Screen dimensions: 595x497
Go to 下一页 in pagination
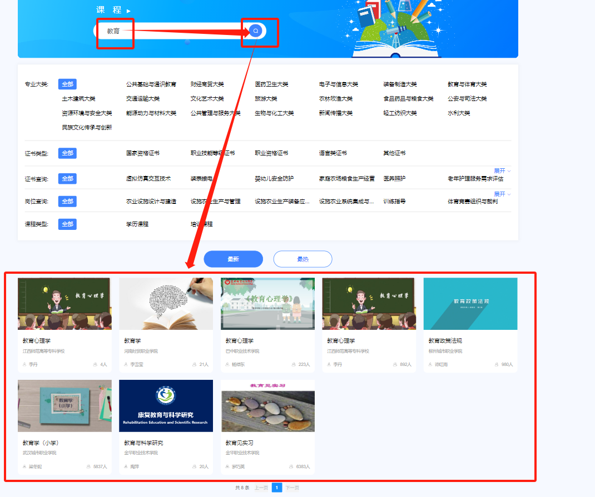[x=292, y=486]
